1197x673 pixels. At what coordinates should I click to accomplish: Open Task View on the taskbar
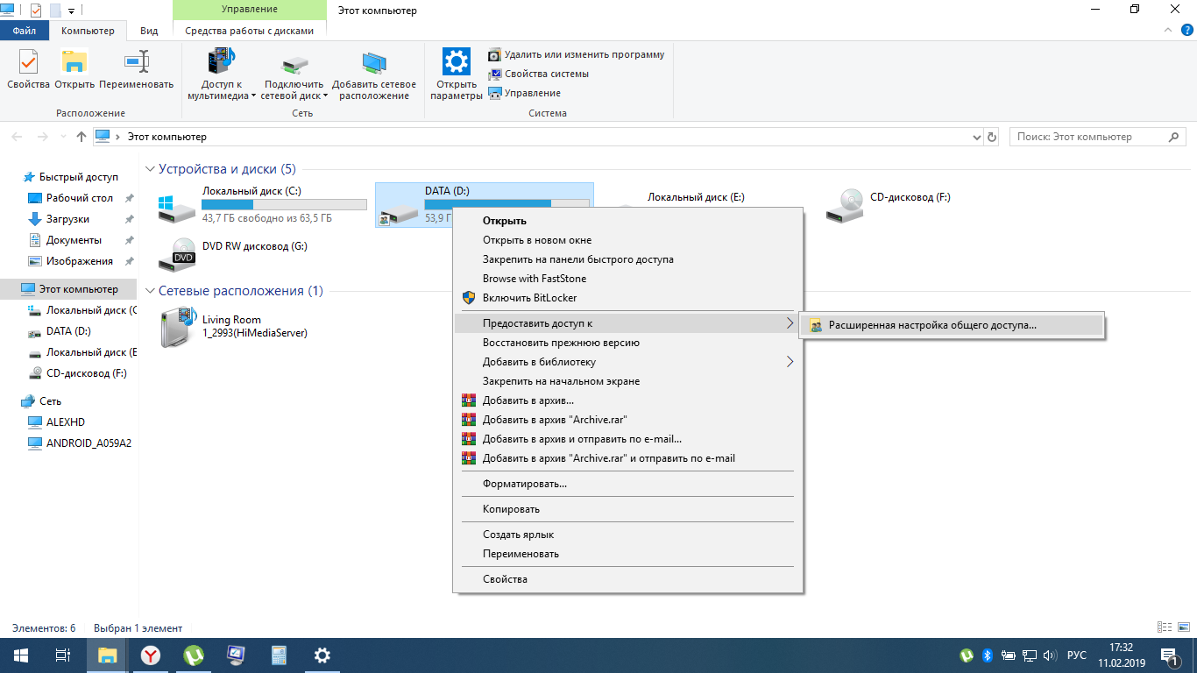[x=63, y=655]
